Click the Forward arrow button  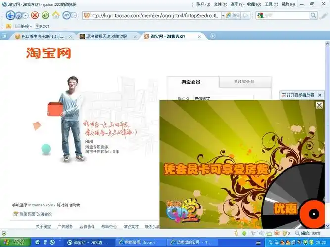coord(19,15)
